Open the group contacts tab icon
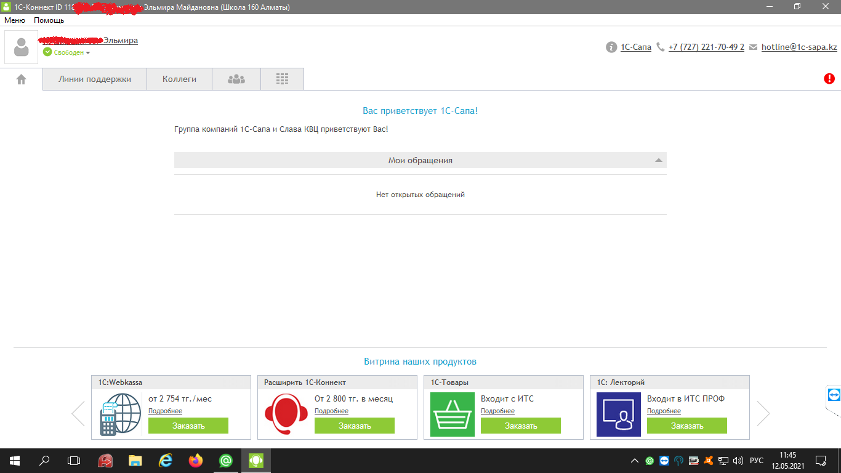The image size is (841, 473). (x=236, y=79)
